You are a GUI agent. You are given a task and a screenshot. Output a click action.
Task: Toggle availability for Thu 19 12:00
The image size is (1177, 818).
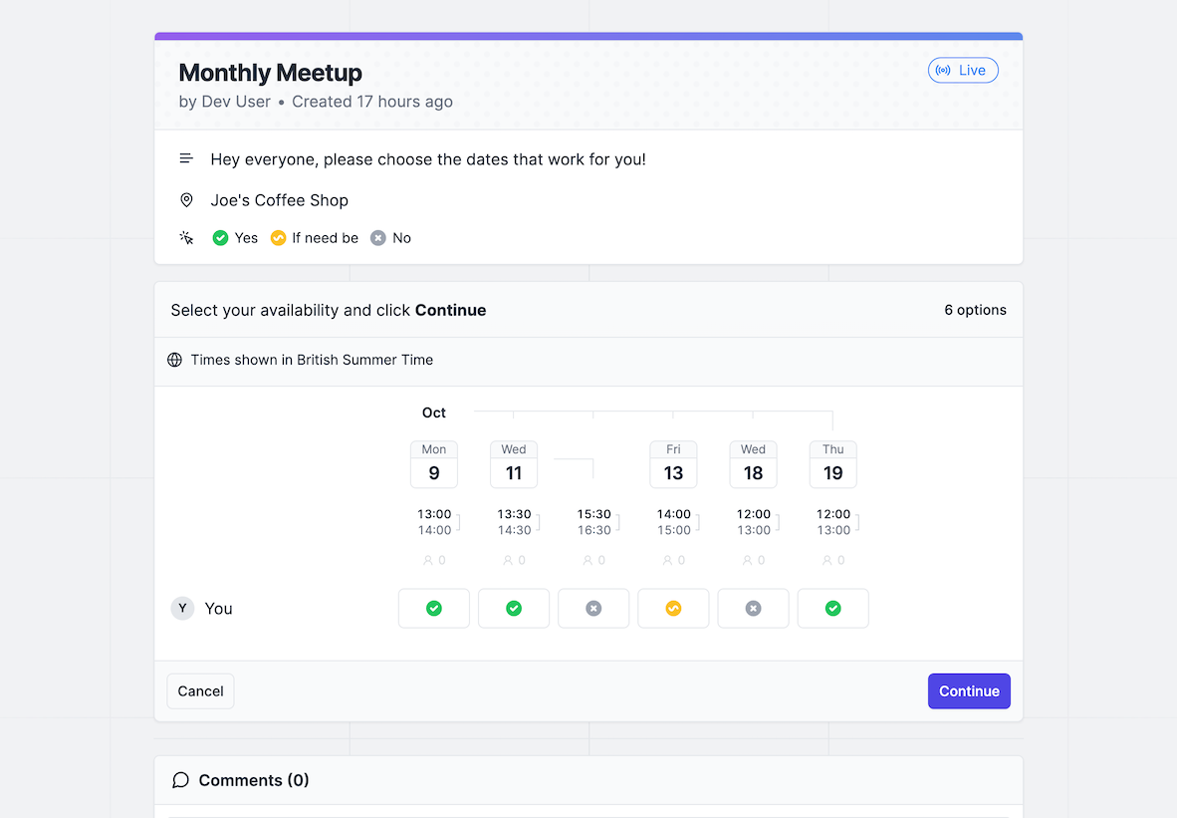click(832, 608)
